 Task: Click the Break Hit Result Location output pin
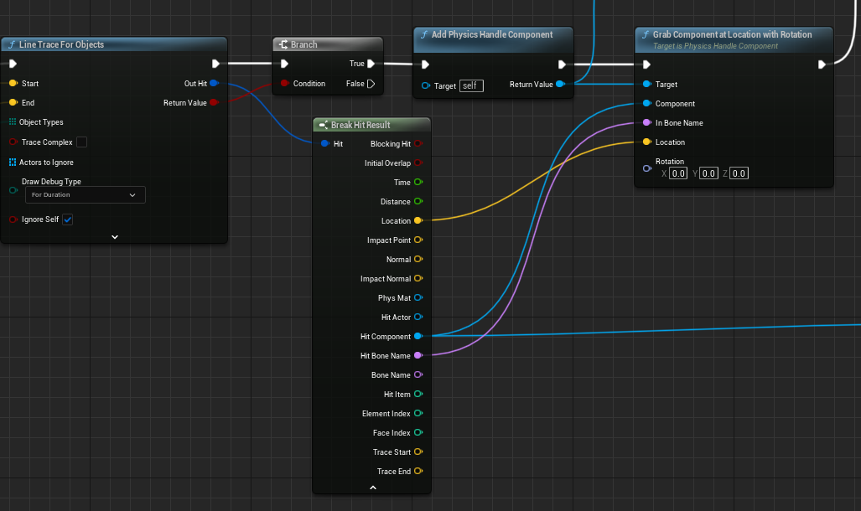point(418,220)
